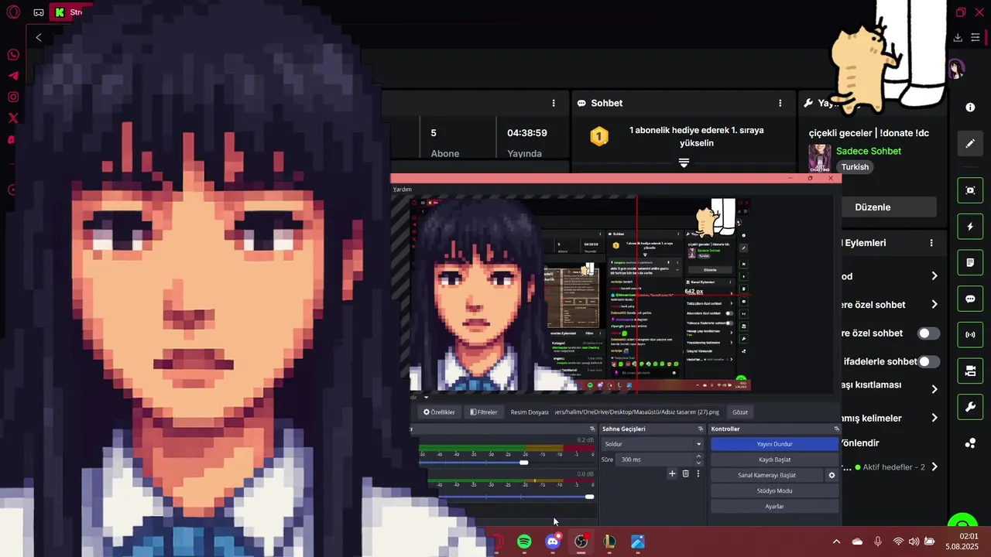This screenshot has height=557, width=991.
Task: Open Discord from the taskbar
Action: point(553,542)
